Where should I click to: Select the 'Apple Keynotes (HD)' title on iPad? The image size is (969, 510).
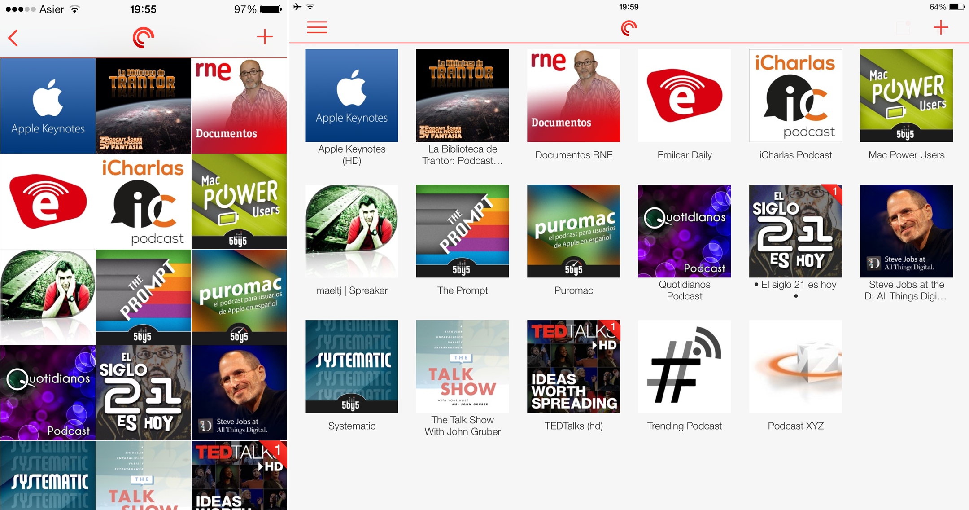[x=352, y=155]
